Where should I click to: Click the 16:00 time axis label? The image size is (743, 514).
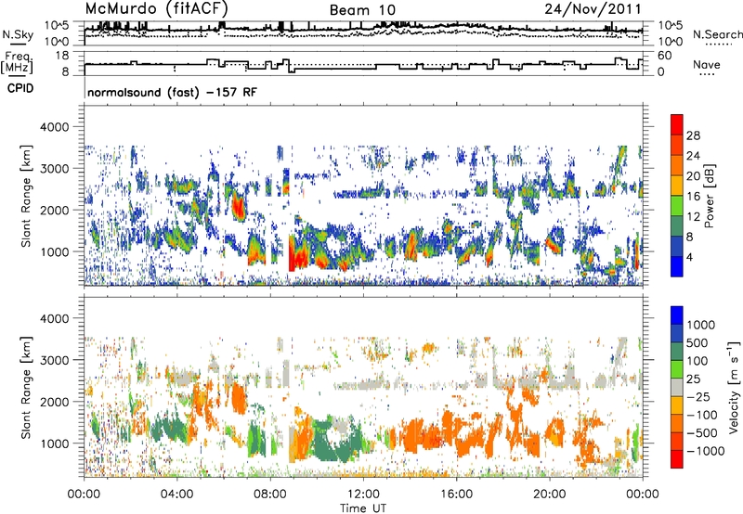(456, 495)
